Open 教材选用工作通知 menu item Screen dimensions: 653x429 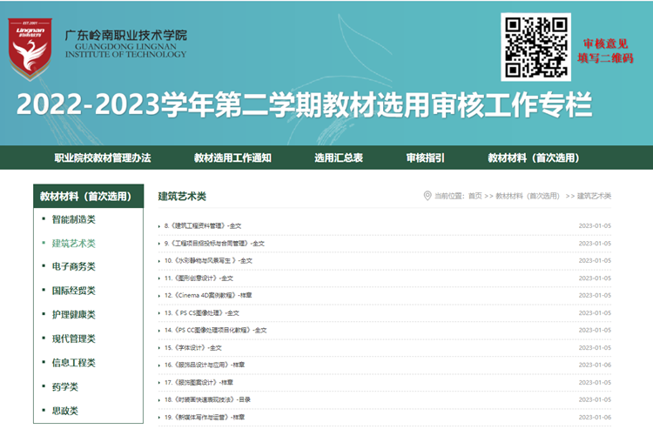coord(232,158)
